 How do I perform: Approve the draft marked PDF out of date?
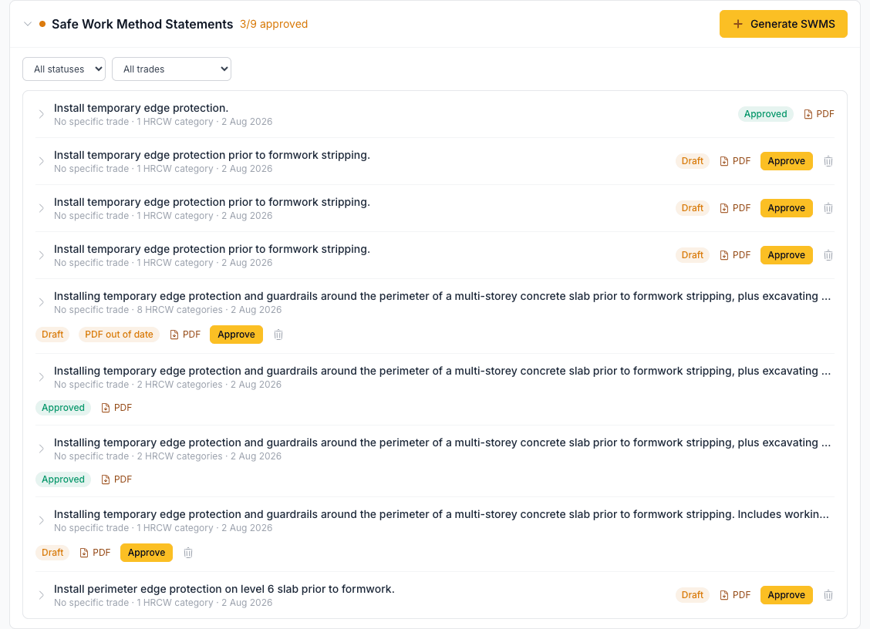[236, 335]
